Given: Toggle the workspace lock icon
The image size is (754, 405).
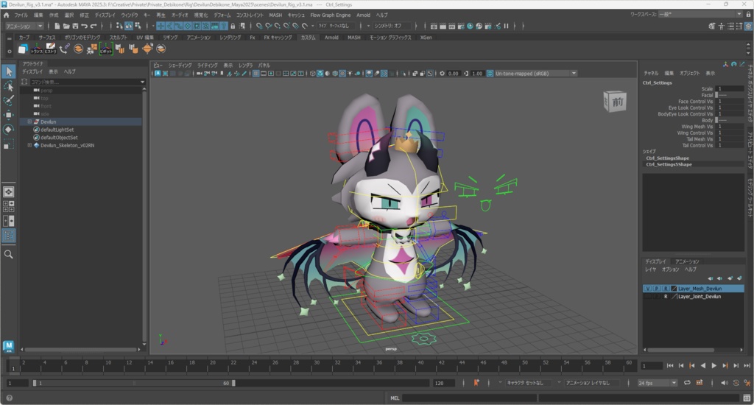Looking at the screenshot, I should pos(748,15).
